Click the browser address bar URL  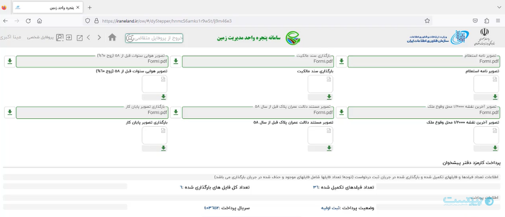(x=167, y=21)
